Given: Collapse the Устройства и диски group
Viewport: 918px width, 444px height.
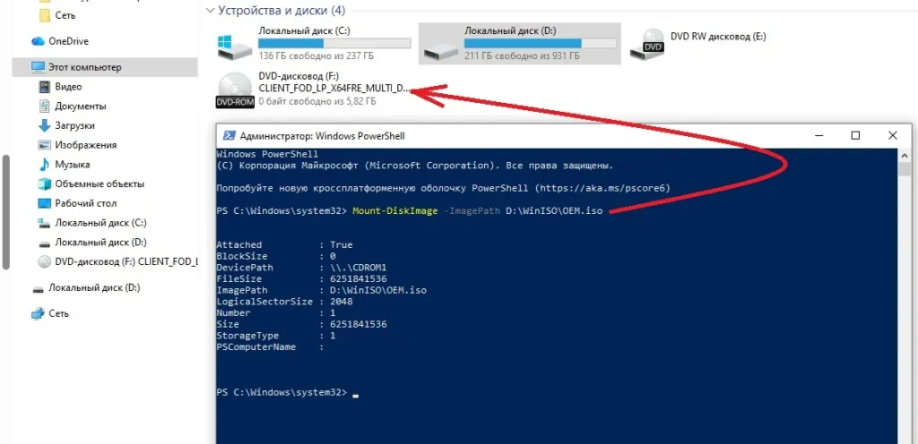Looking at the screenshot, I should coord(211,10).
